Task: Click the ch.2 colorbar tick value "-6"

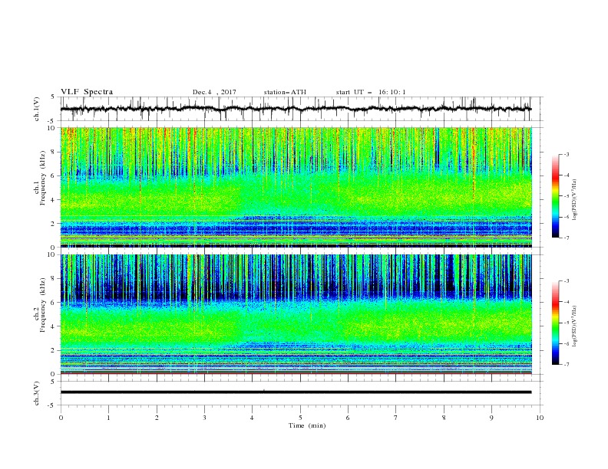Action: [567, 343]
